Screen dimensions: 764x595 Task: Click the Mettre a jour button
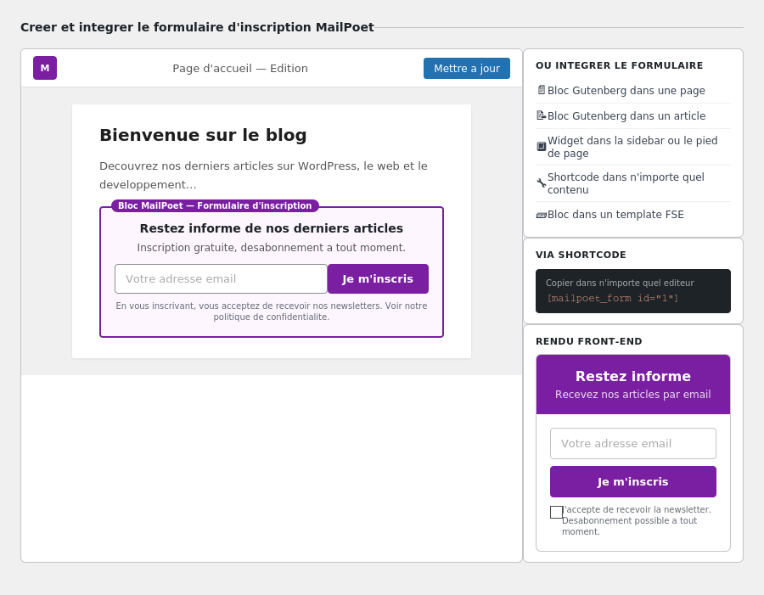[x=467, y=68]
